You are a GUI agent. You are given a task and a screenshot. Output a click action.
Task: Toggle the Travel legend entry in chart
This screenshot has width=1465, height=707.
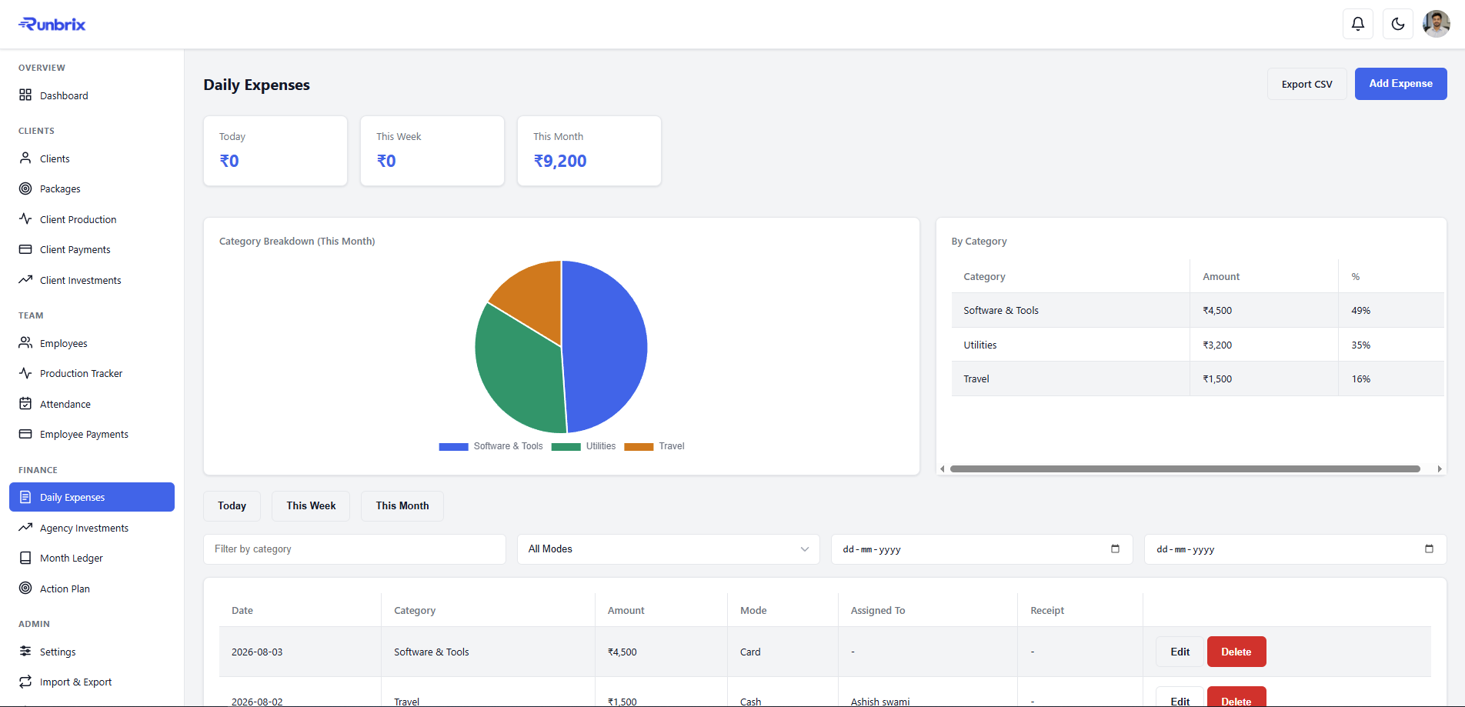654,446
